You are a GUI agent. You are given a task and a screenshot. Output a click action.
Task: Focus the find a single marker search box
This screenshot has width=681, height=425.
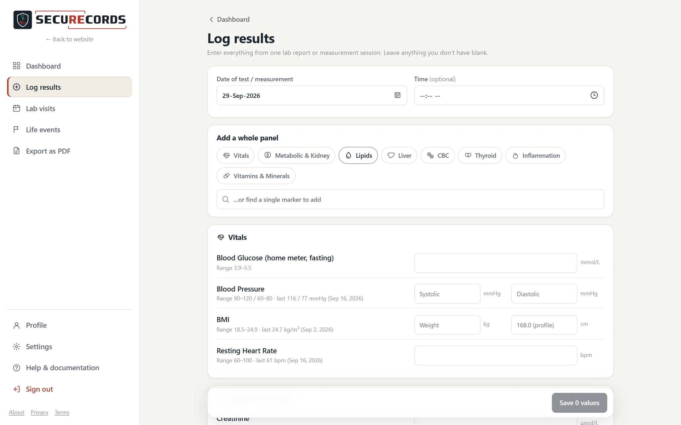click(x=410, y=199)
